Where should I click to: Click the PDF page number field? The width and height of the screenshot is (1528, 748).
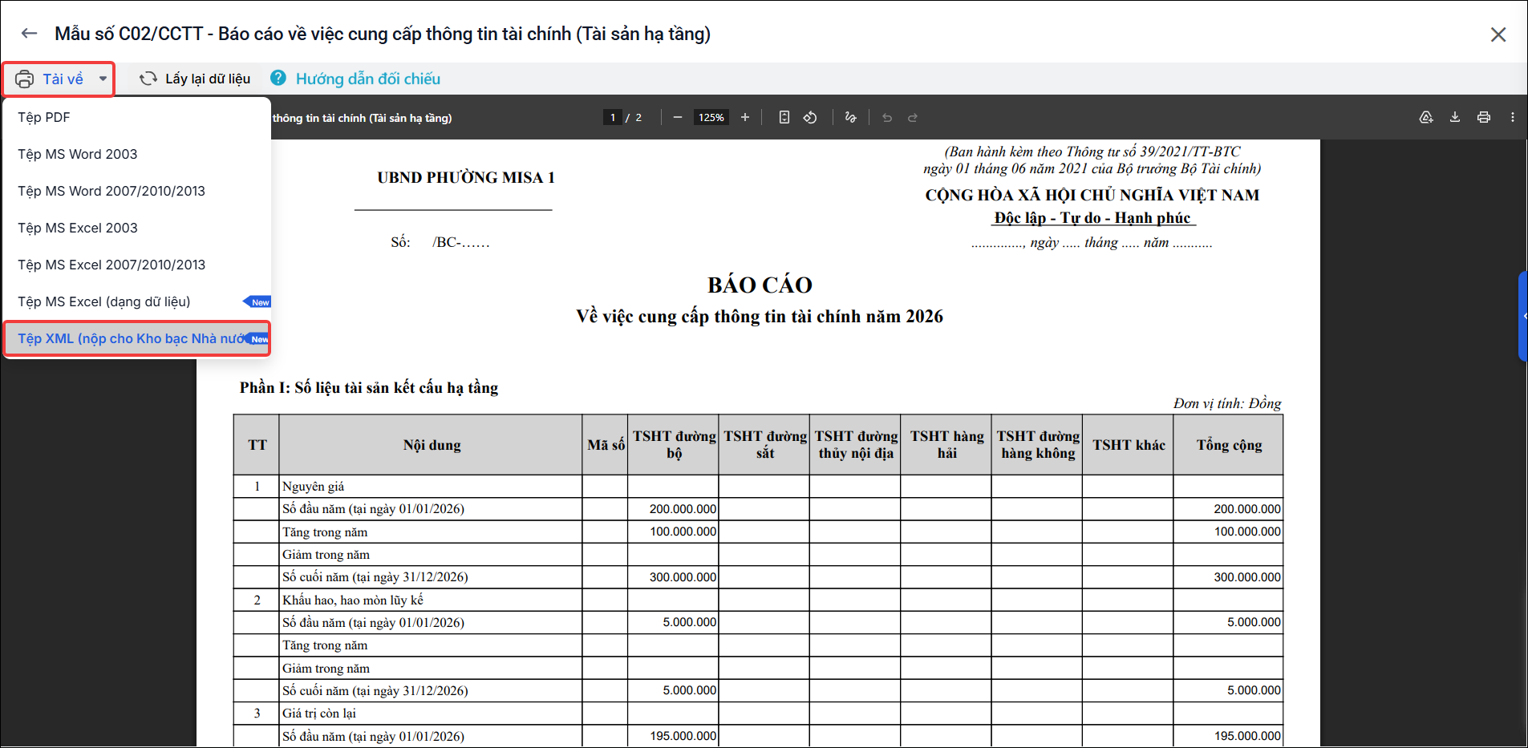pyautogui.click(x=613, y=117)
